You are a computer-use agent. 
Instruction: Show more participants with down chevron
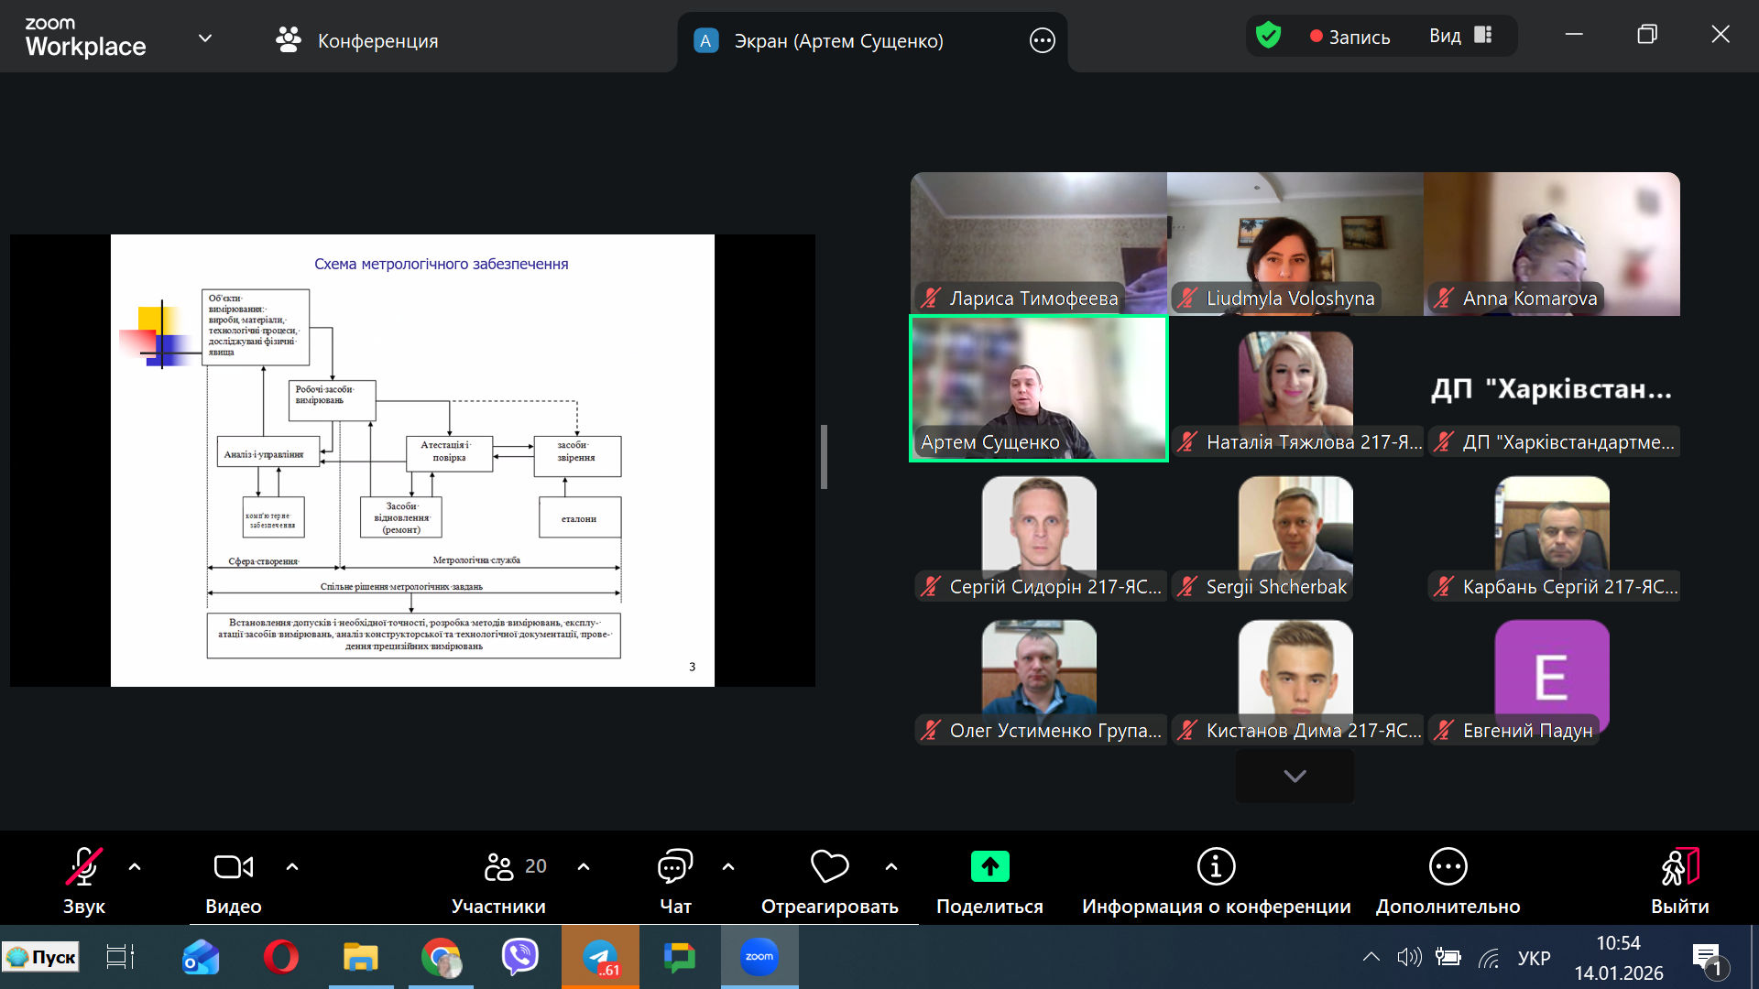1295,776
